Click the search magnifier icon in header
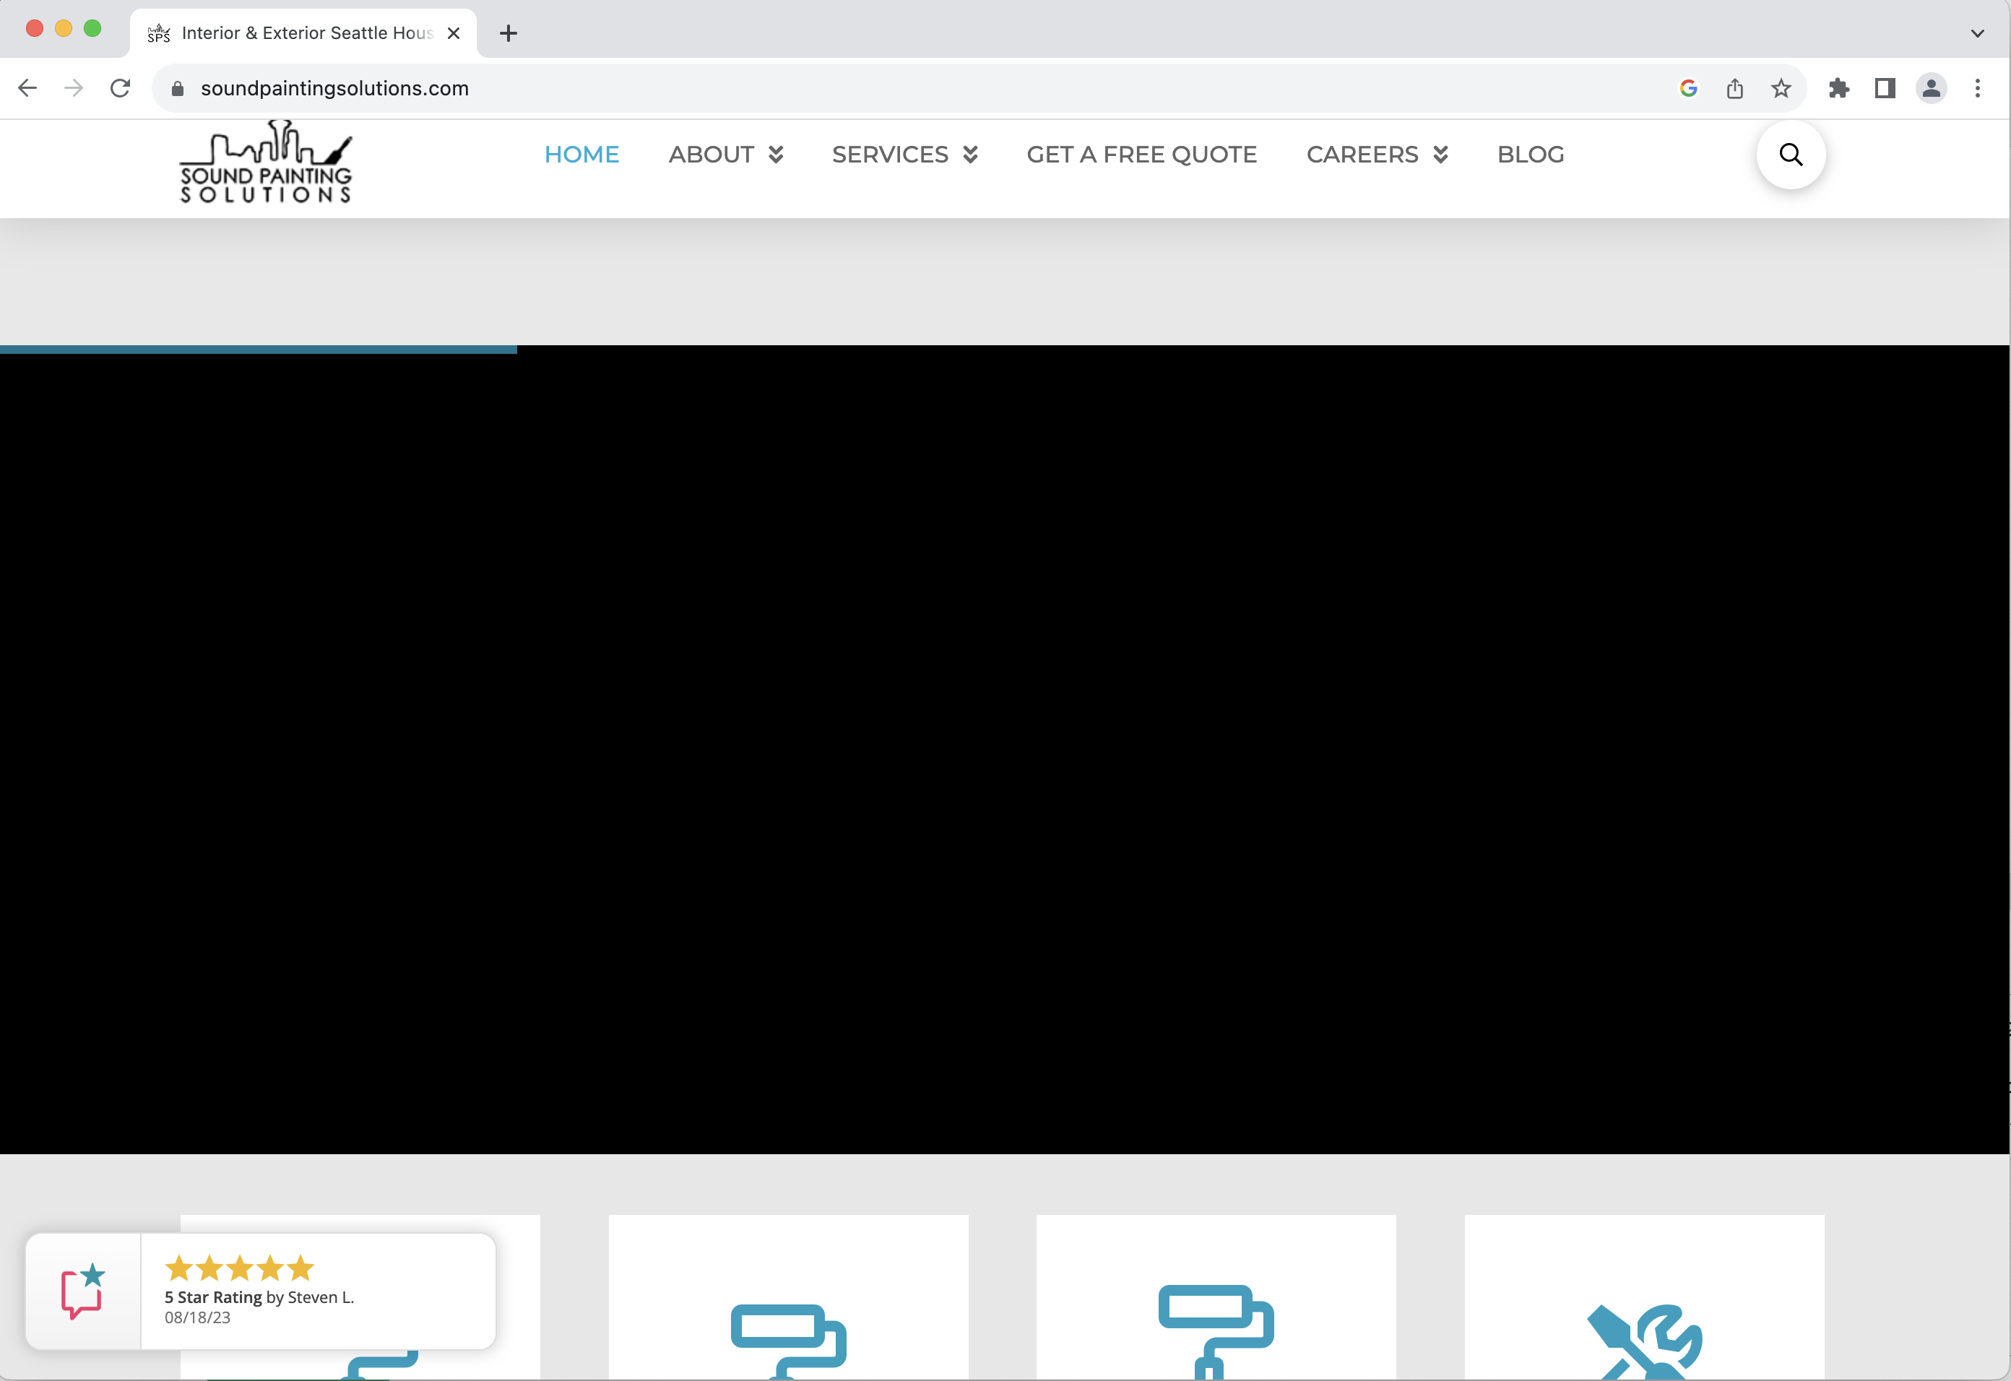The image size is (2011, 1381). [x=1791, y=155]
